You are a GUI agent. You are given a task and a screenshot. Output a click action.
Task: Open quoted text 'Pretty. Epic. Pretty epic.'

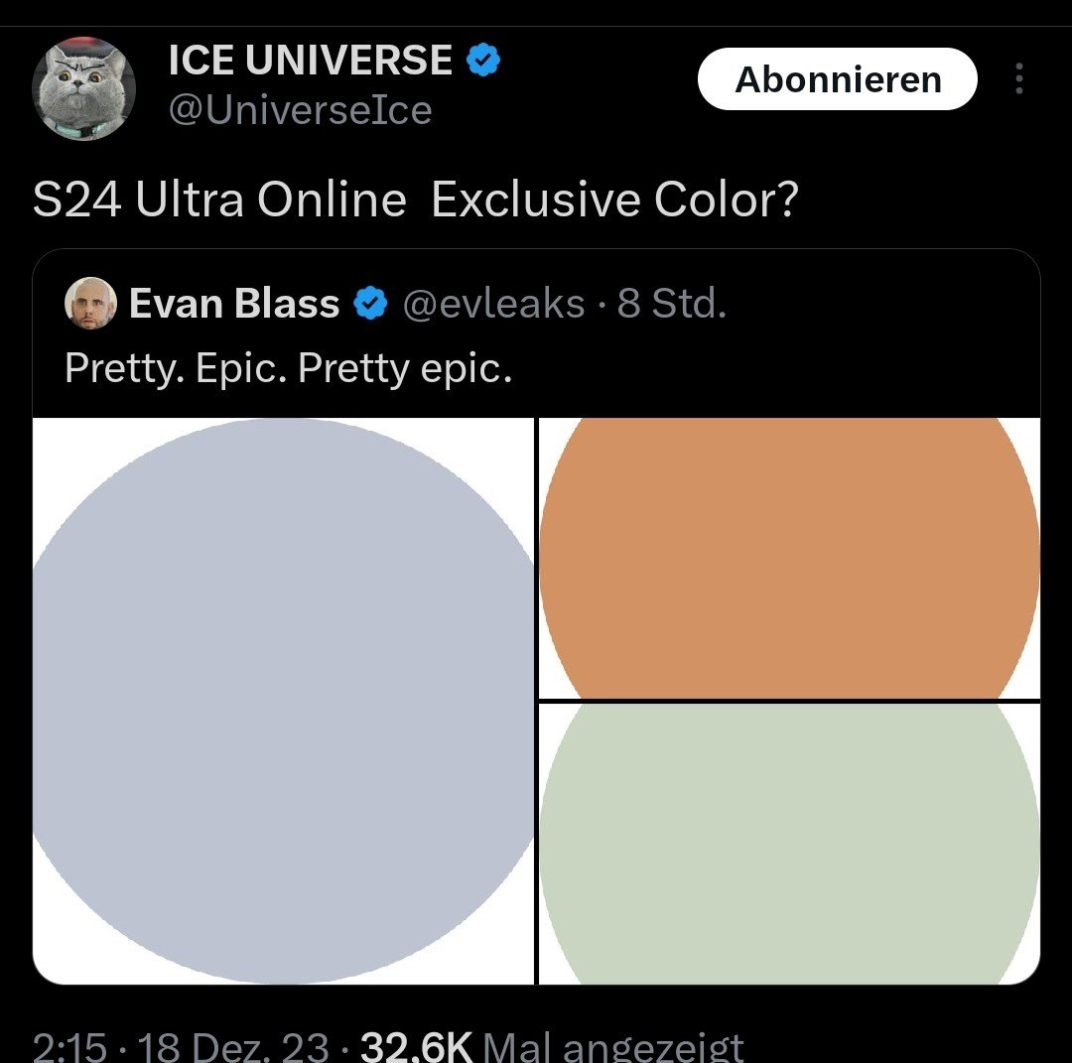[288, 368]
